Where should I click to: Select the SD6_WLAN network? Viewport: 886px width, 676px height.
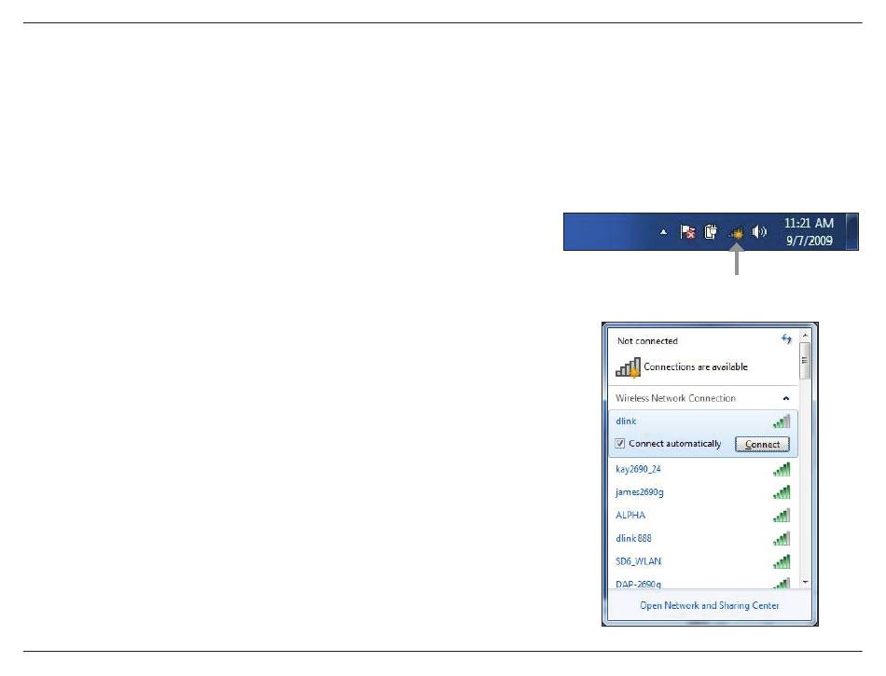pyautogui.click(x=639, y=561)
